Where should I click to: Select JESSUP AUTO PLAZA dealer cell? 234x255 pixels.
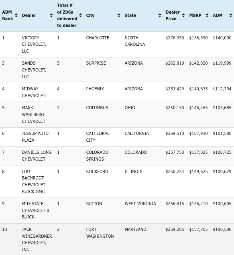pos(35,137)
